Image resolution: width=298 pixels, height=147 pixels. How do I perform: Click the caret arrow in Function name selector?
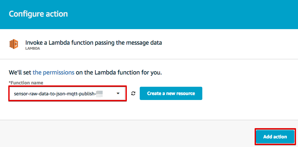tap(118, 93)
